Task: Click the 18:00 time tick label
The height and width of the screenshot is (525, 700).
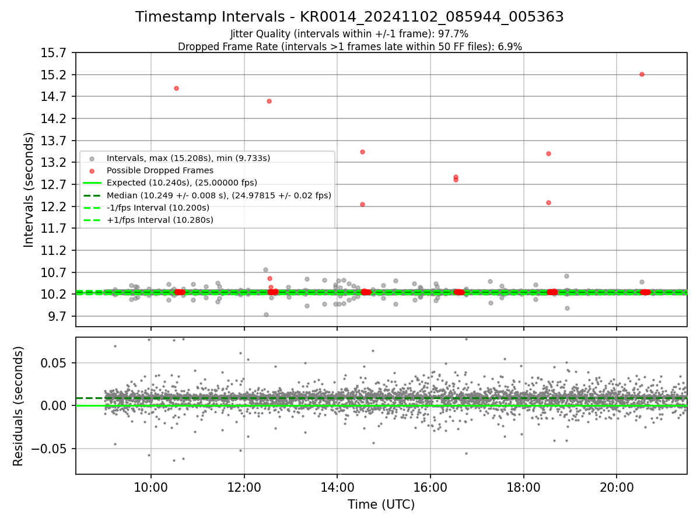Action: coord(523,487)
